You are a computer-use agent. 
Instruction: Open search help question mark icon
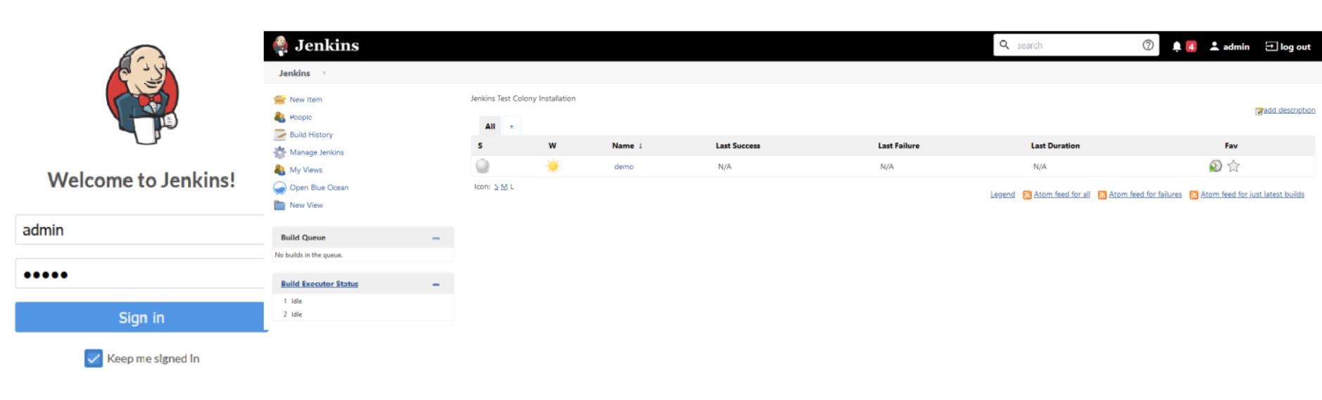(x=1148, y=45)
